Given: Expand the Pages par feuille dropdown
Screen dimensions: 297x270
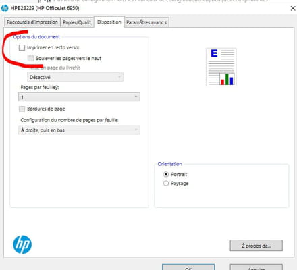Looking at the screenshot, I should tap(79, 97).
